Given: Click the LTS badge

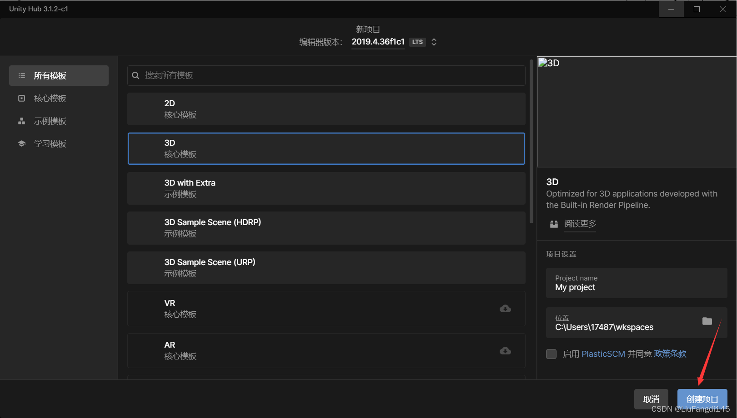Looking at the screenshot, I should click(417, 42).
